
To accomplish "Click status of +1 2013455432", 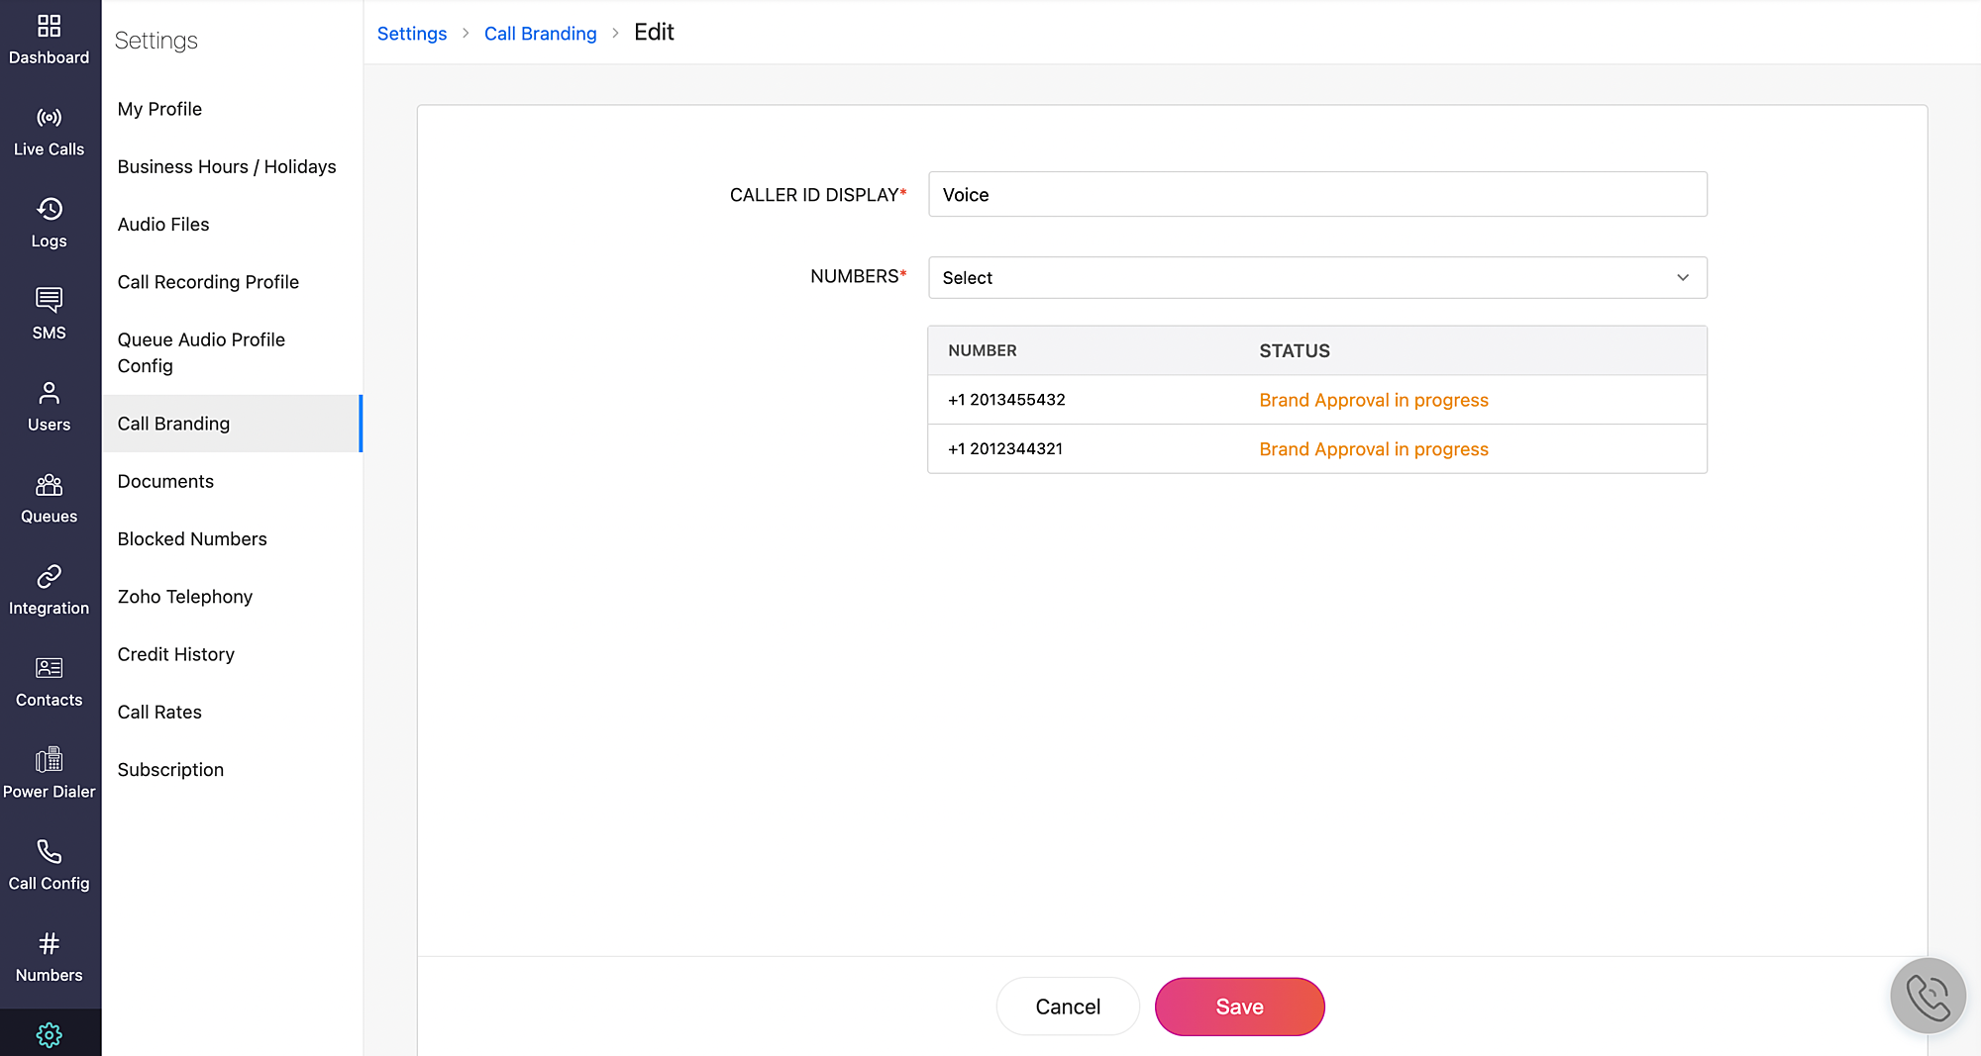I will [x=1374, y=400].
